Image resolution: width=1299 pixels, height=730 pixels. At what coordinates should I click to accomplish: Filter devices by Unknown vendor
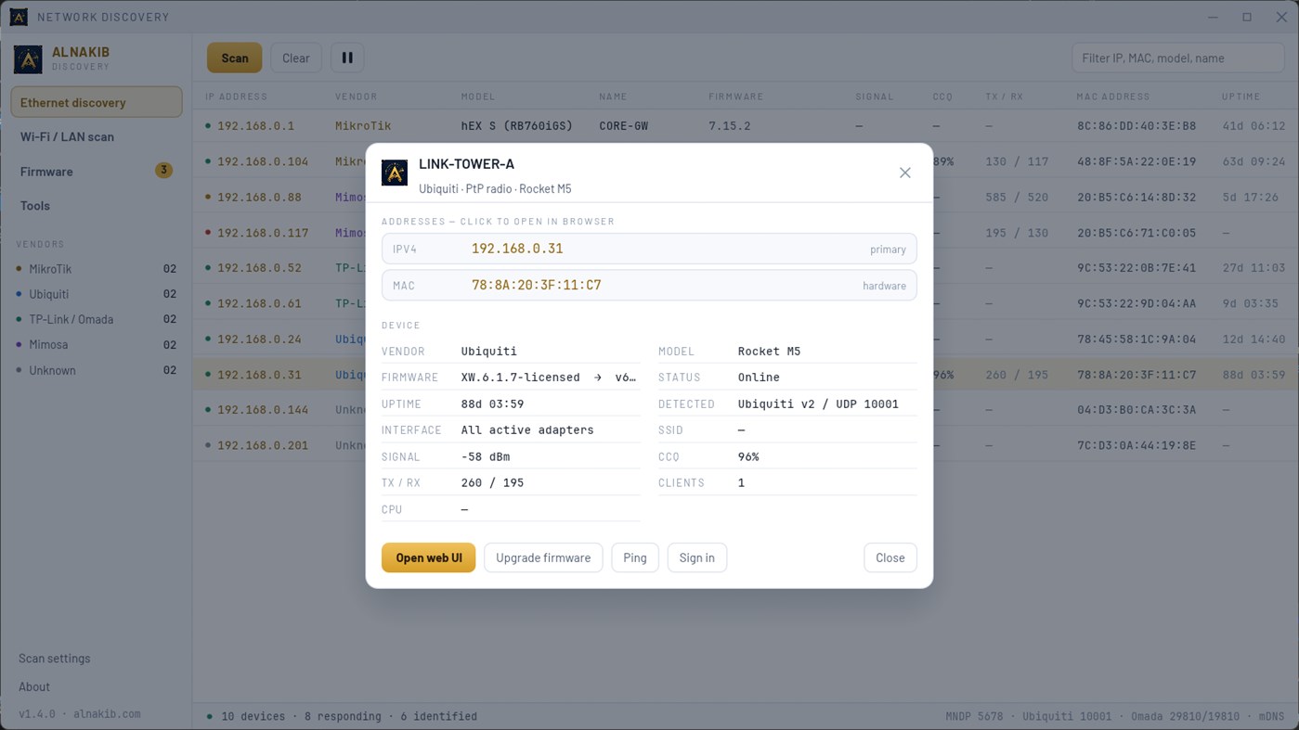click(97, 370)
